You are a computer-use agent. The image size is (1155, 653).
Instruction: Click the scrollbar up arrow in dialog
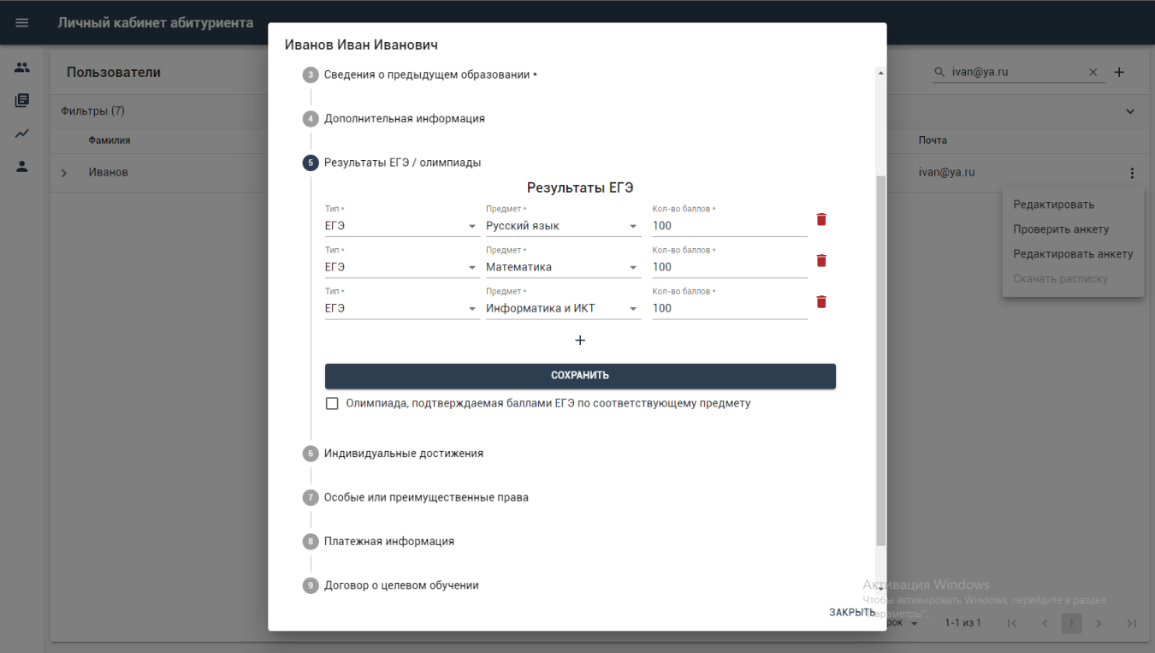click(x=881, y=74)
